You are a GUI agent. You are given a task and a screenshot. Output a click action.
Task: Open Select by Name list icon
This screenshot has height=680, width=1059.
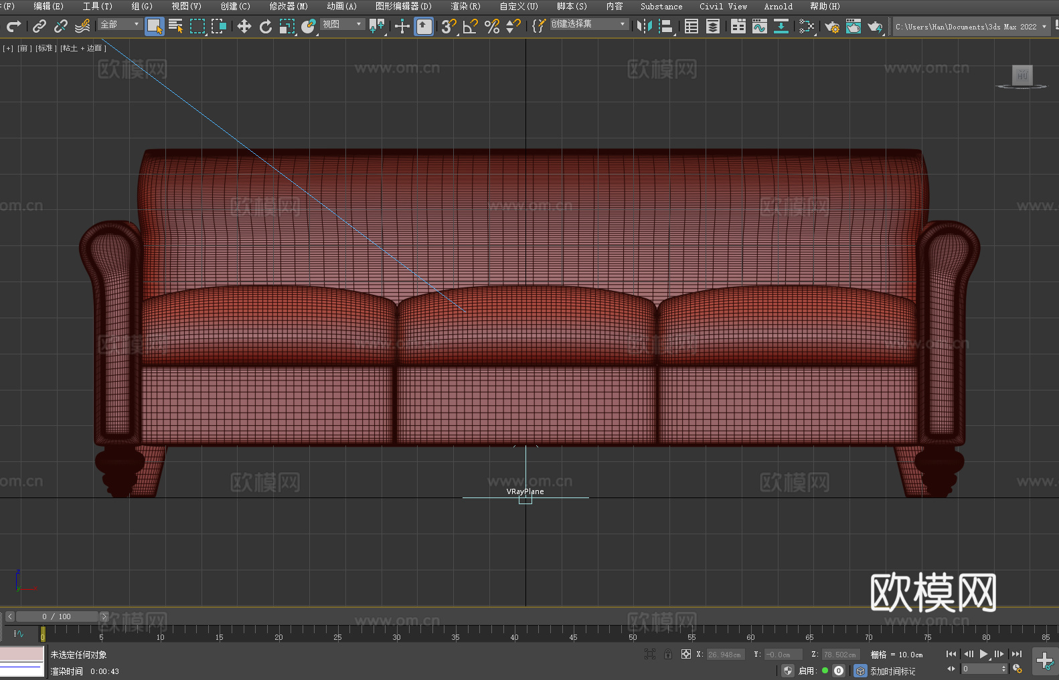(176, 26)
